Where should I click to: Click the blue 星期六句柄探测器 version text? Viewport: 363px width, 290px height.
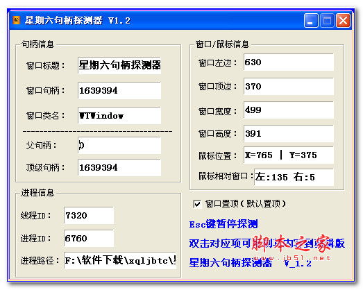pyautogui.click(x=251, y=263)
